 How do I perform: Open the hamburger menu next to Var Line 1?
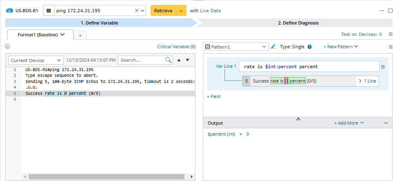point(383,67)
